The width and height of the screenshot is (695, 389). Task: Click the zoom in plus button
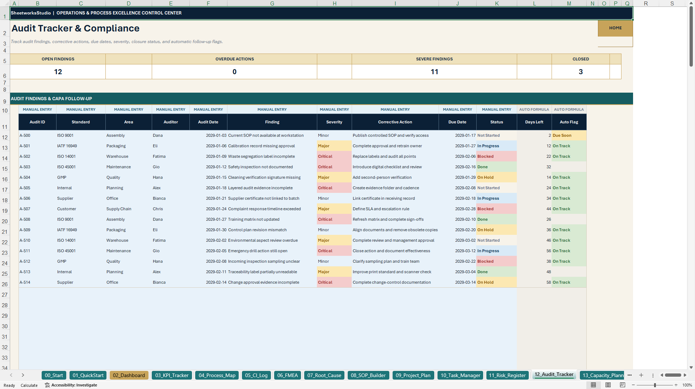coord(676,385)
